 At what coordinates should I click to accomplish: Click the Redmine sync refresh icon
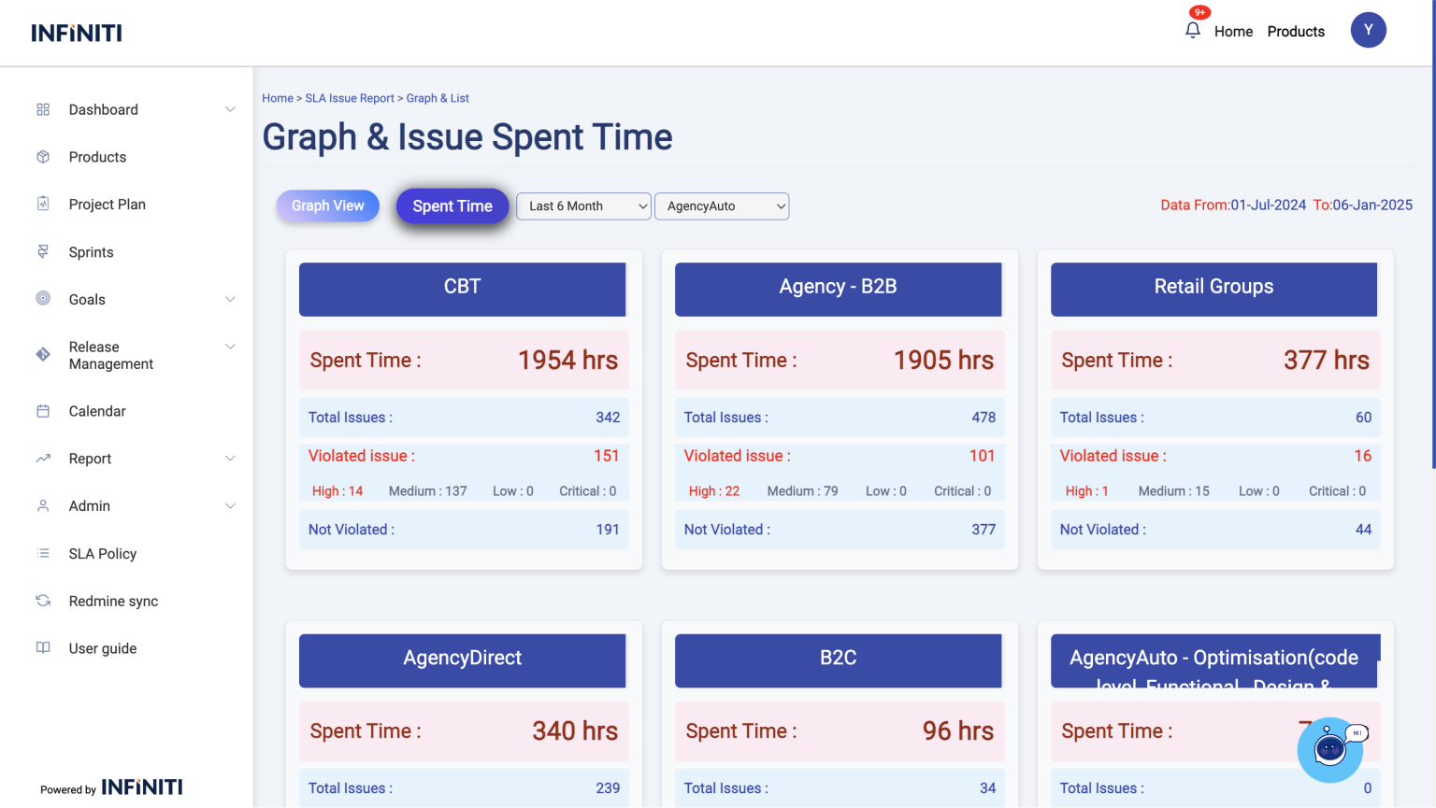[x=43, y=601]
